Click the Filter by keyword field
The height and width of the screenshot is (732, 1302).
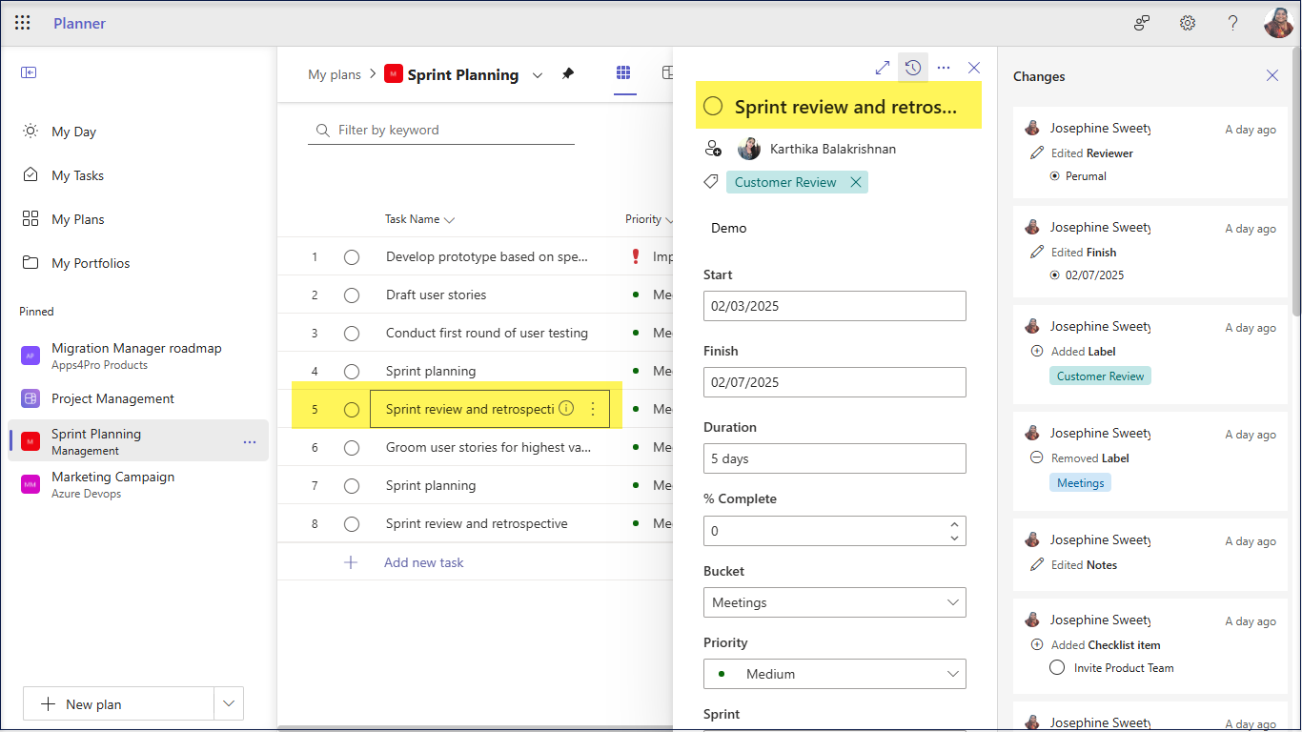[x=448, y=131]
